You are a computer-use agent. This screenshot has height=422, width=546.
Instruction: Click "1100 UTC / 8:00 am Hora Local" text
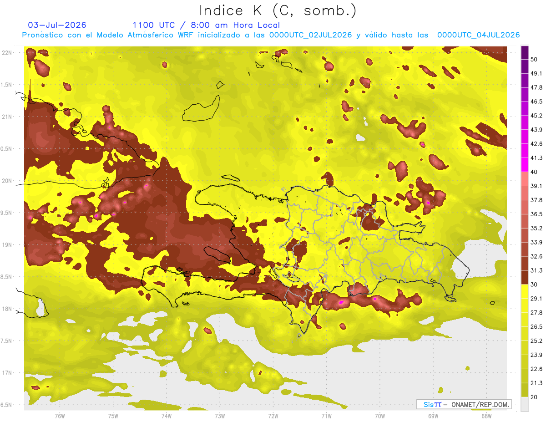click(x=206, y=25)
